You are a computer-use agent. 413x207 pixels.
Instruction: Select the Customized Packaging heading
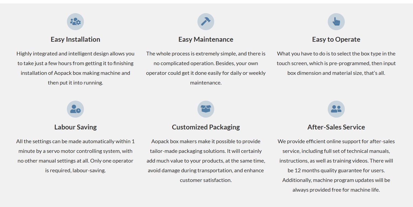click(206, 127)
